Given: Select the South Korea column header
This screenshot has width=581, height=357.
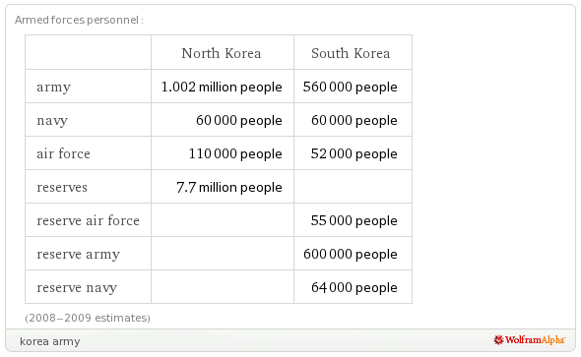Looking at the screenshot, I should point(351,53).
